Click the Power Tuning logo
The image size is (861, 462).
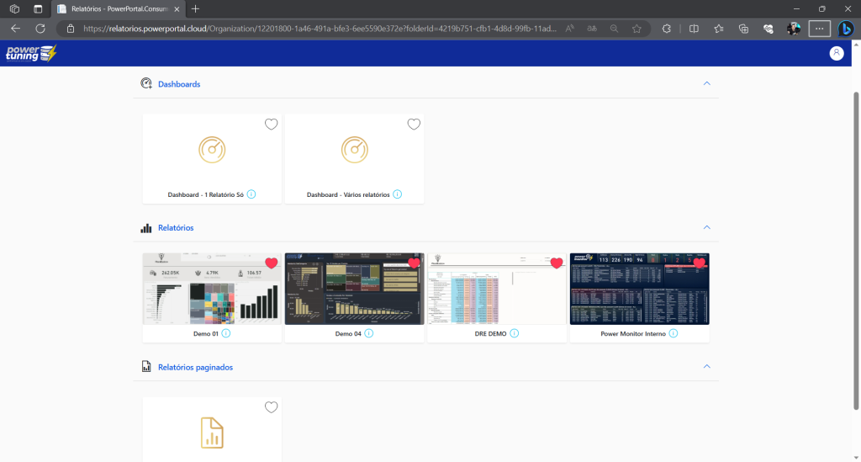(x=31, y=53)
